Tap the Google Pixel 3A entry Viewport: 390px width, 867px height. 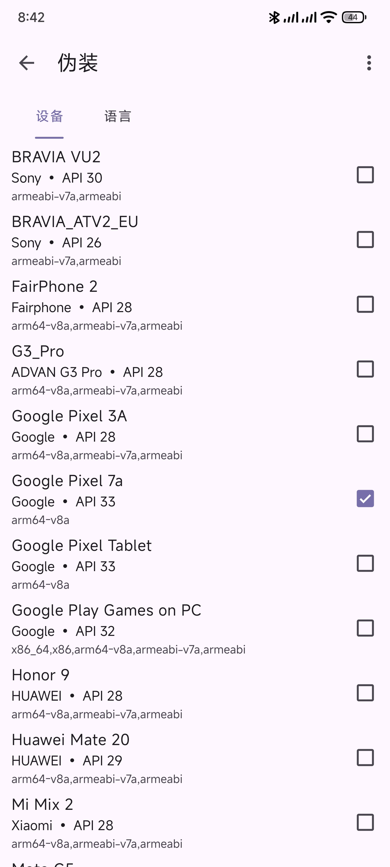point(135,434)
